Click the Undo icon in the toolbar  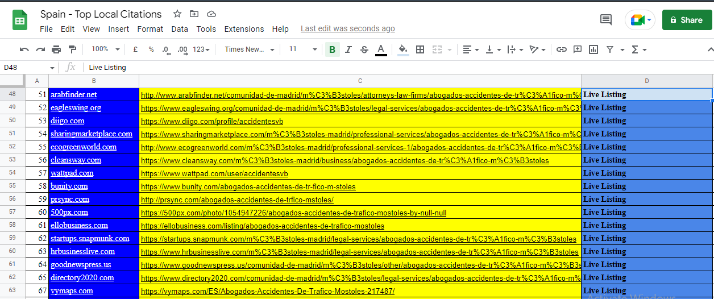(24, 49)
